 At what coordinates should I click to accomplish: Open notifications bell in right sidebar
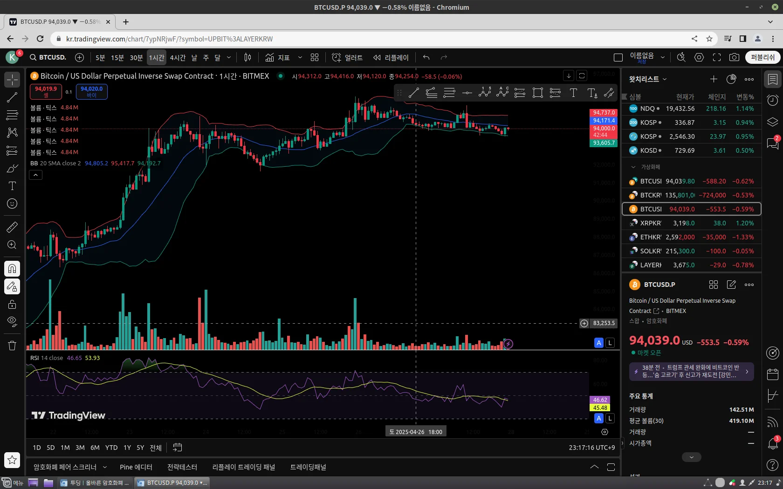coord(773,443)
